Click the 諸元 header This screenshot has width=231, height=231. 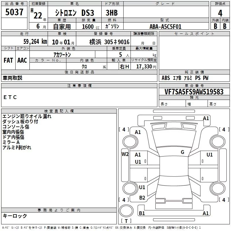coord(194,97)
